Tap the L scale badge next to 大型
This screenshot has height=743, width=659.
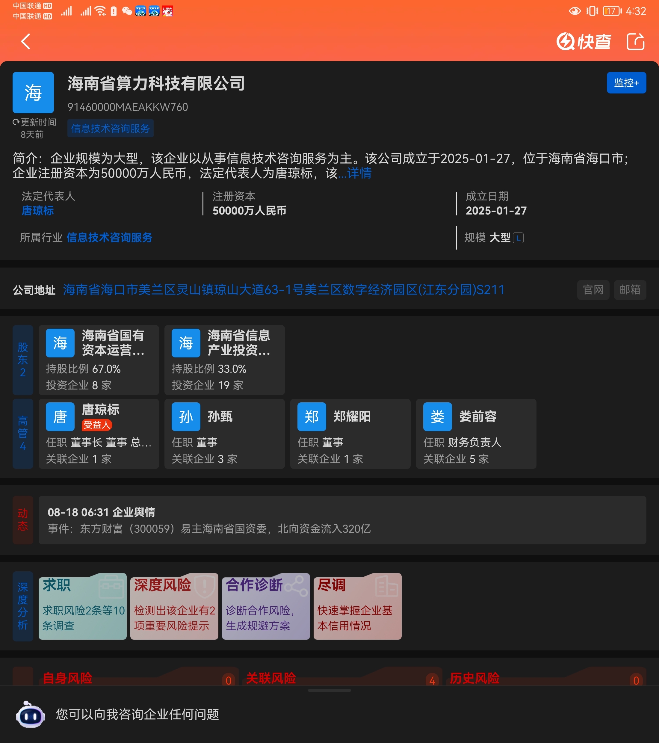[x=518, y=238]
